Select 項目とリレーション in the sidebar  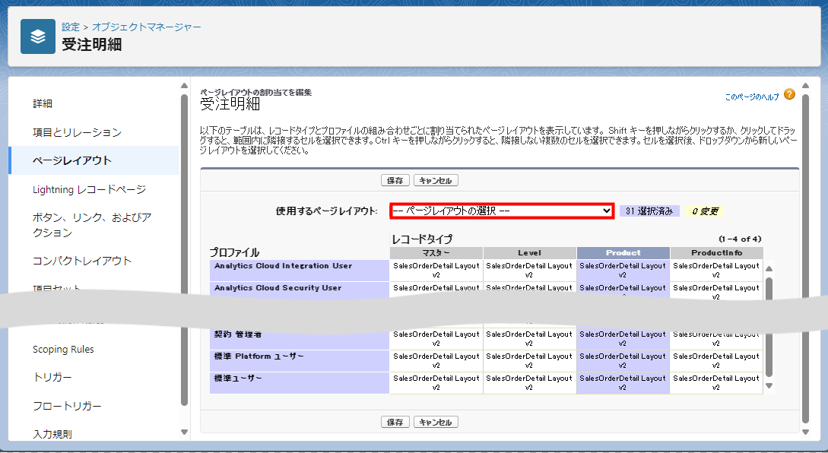[x=77, y=132]
